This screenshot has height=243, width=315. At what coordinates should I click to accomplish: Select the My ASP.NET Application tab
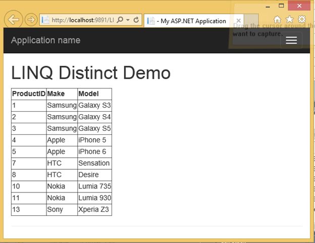[191, 21]
